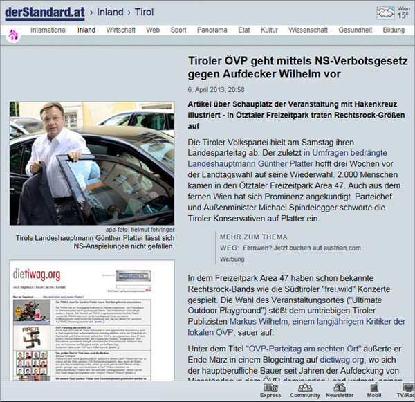This screenshot has height=402, width=415.
Task: Click the date '6. April 2013, 20:58'
Action: point(216,90)
